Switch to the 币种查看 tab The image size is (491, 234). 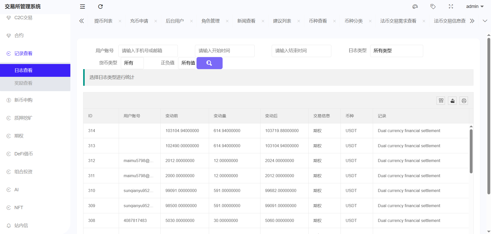pos(318,21)
